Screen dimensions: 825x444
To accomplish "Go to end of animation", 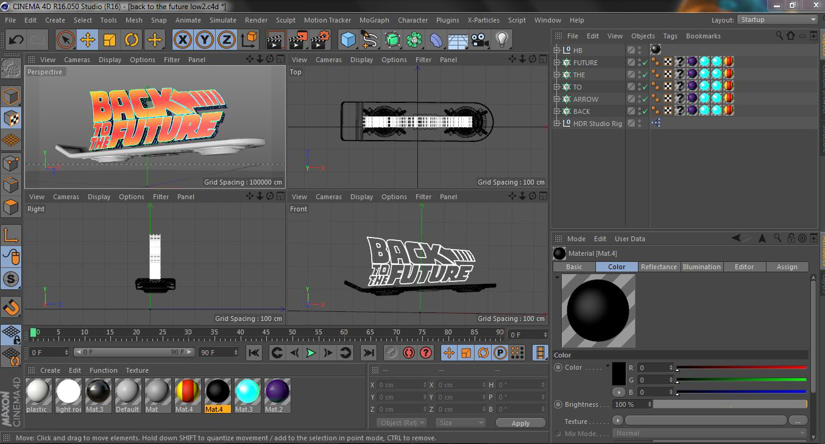I will 369,353.
